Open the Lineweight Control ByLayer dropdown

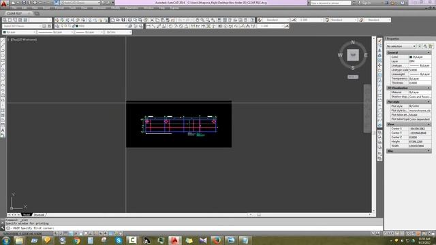(89, 32)
